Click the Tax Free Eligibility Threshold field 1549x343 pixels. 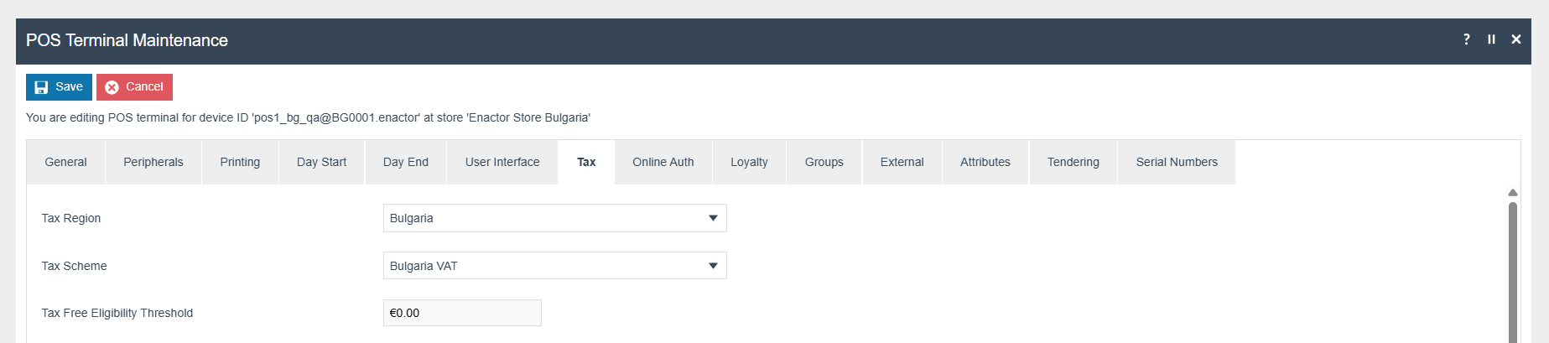[x=462, y=313]
